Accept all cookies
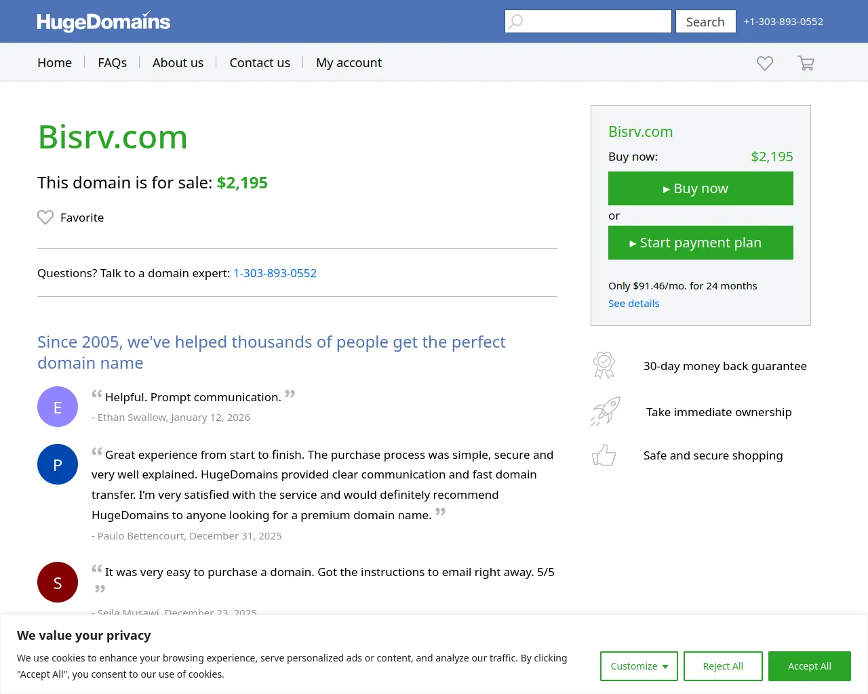This screenshot has height=694, width=868. 810,666
